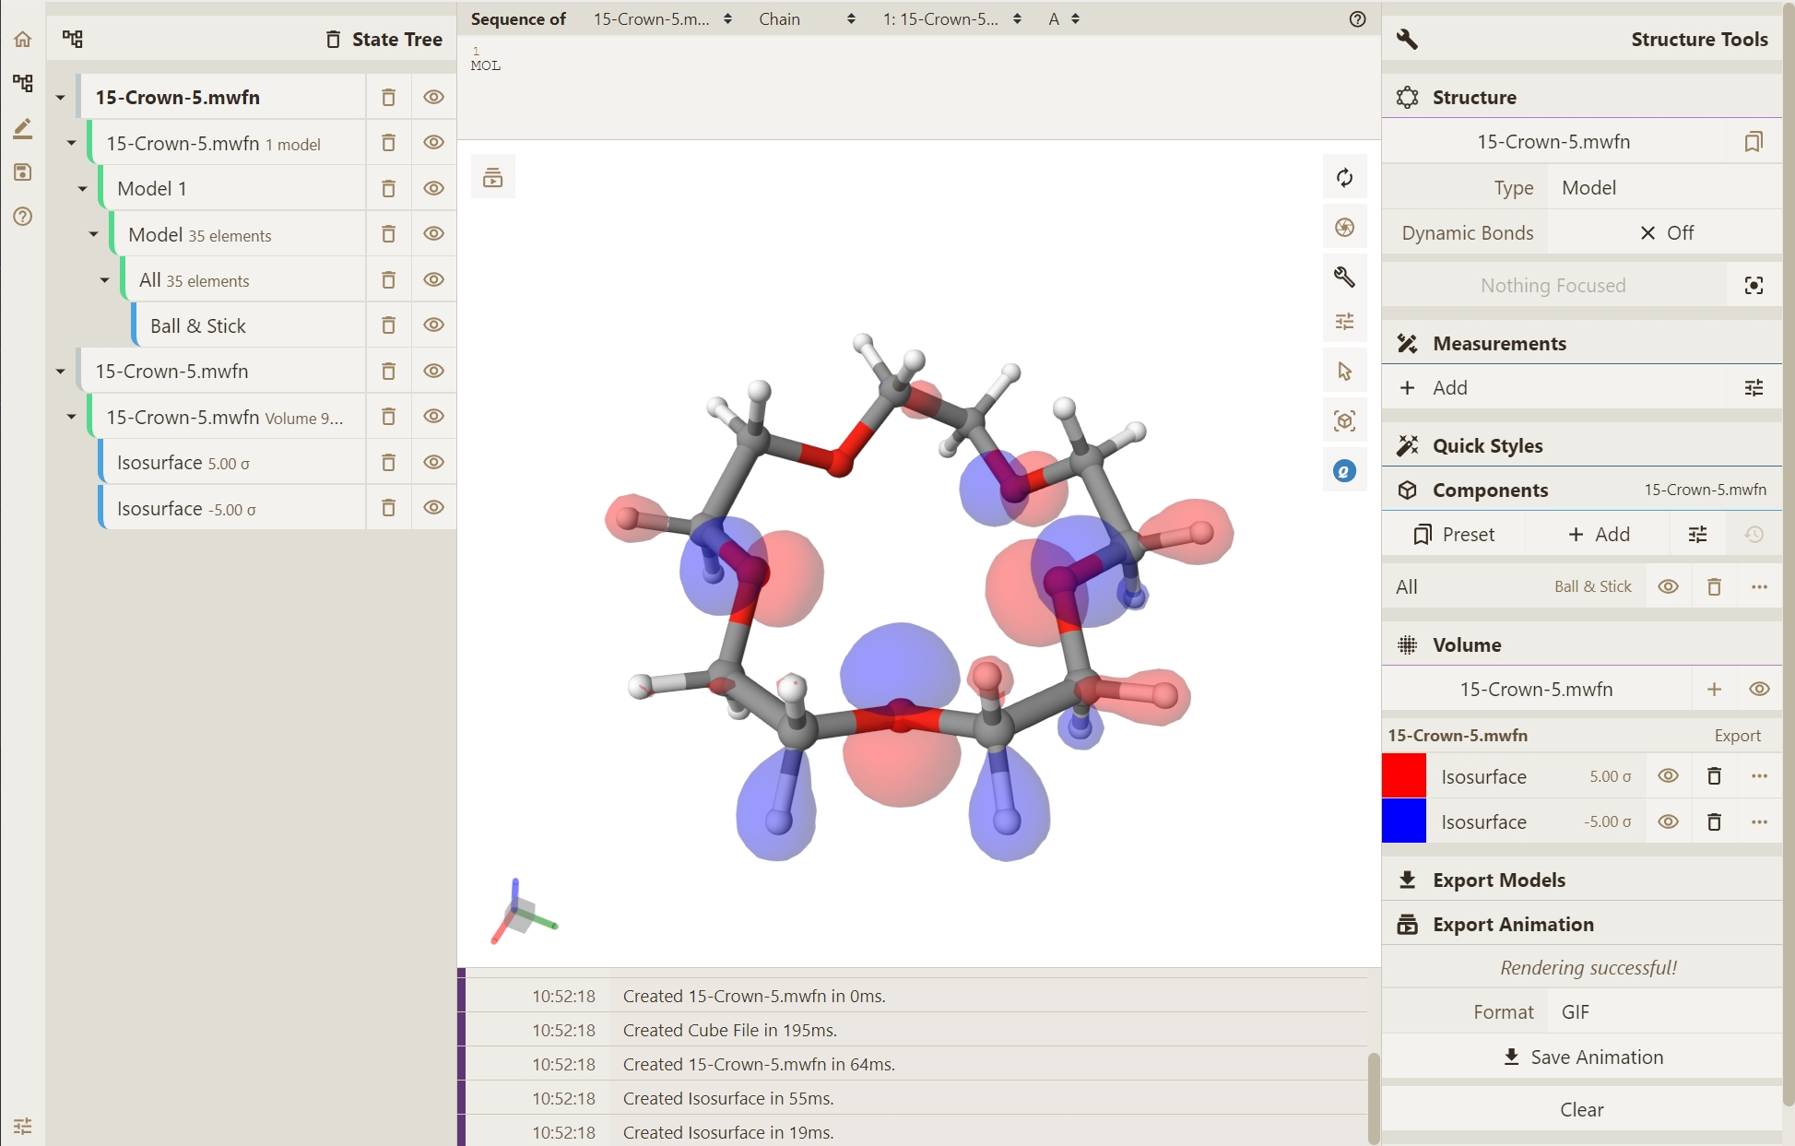
Task: Click the reset camera icon in viewport
Action: [x=1344, y=177]
